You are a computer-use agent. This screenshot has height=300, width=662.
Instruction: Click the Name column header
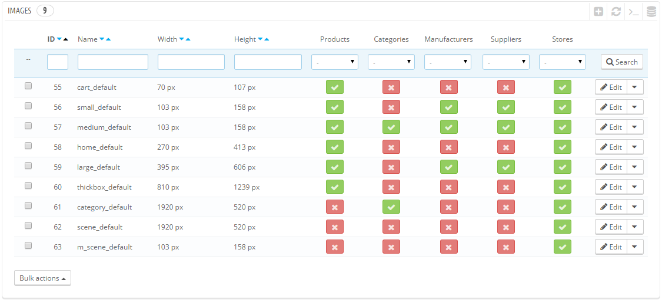click(87, 39)
